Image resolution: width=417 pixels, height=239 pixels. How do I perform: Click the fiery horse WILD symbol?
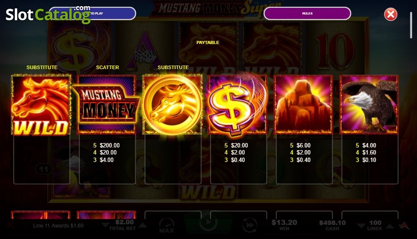click(41, 105)
